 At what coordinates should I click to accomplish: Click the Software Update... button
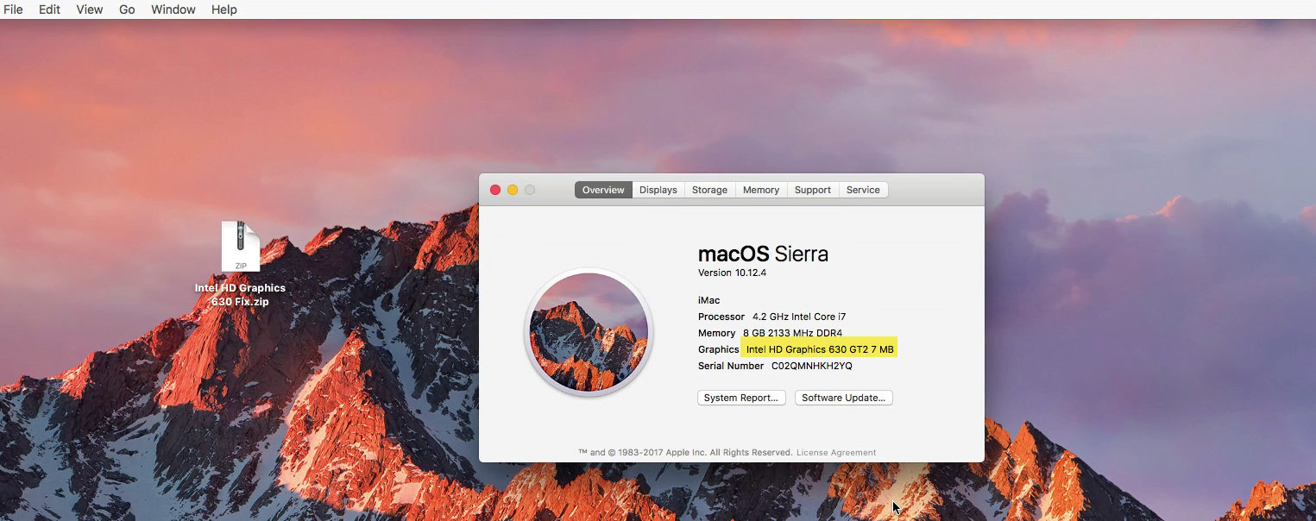tap(844, 398)
